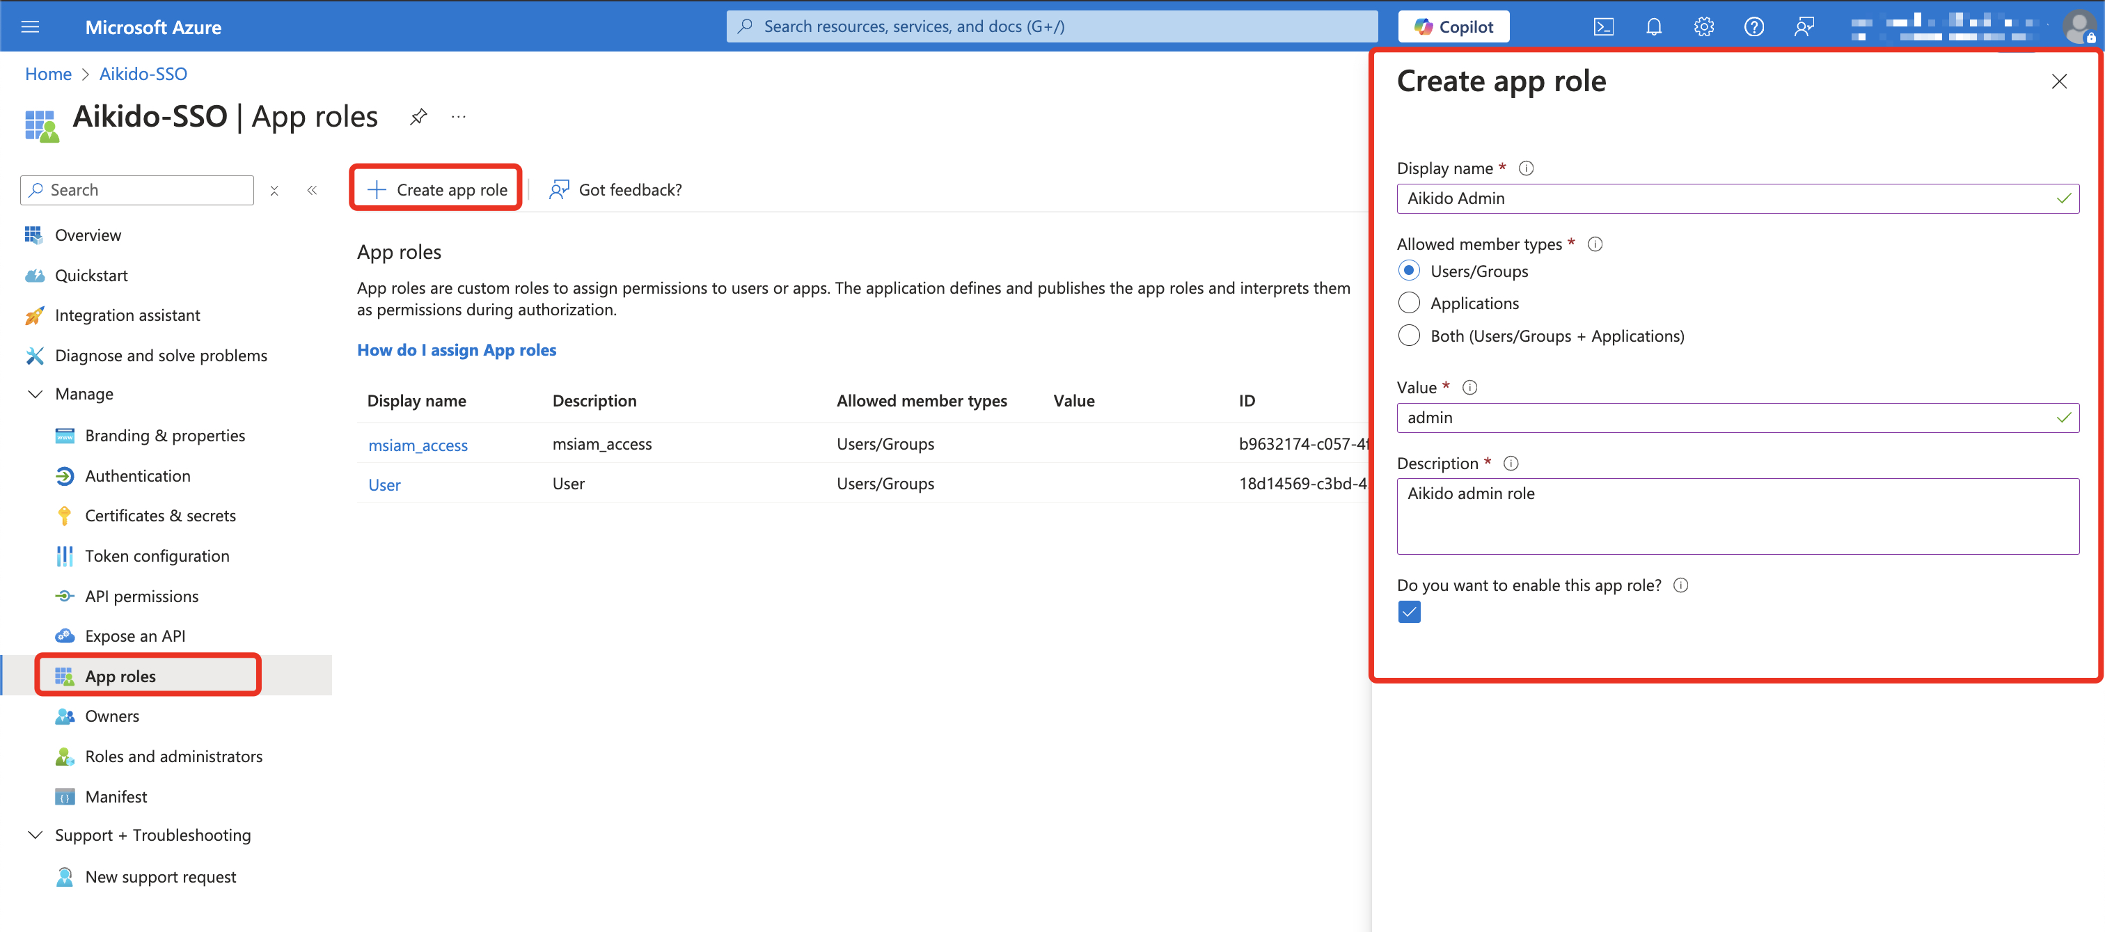Click the Allowed member types column header
The width and height of the screenshot is (2105, 932).
click(x=922, y=401)
